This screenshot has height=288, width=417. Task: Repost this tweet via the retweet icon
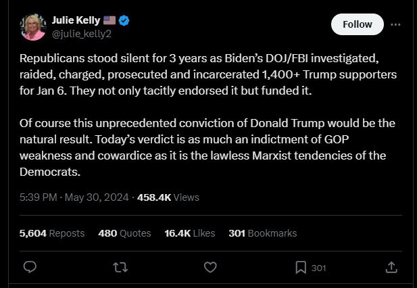point(120,268)
